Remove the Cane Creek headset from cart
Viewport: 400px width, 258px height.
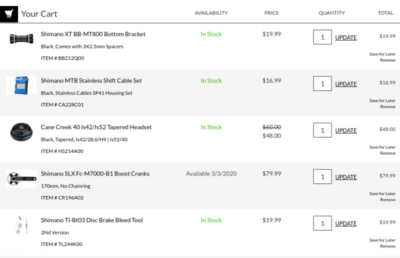(x=387, y=153)
